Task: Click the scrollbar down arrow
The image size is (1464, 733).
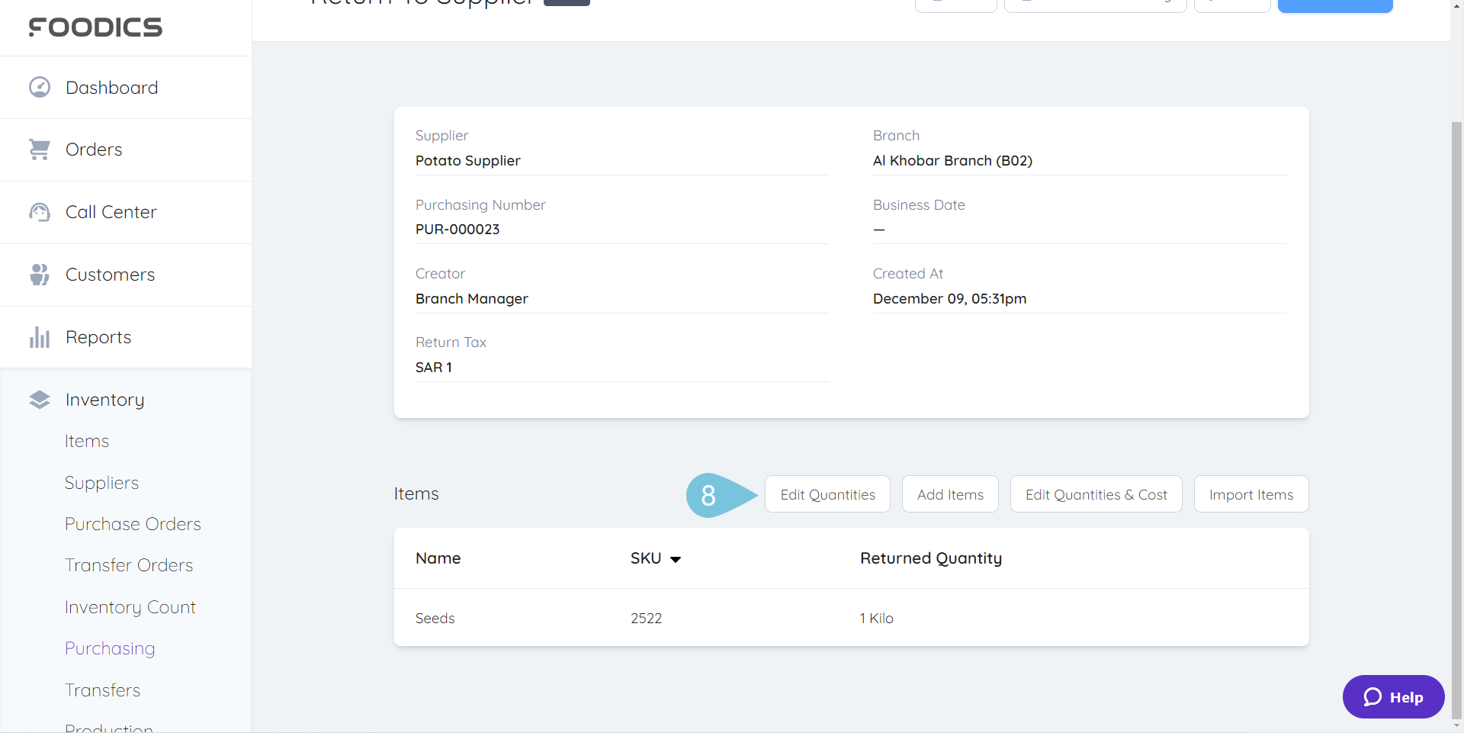Action: [x=1456, y=726]
